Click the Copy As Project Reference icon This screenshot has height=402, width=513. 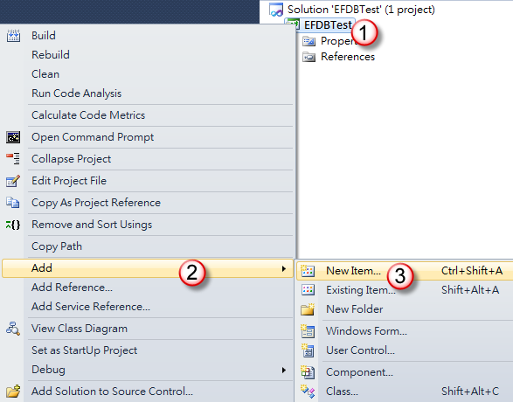[x=13, y=203]
